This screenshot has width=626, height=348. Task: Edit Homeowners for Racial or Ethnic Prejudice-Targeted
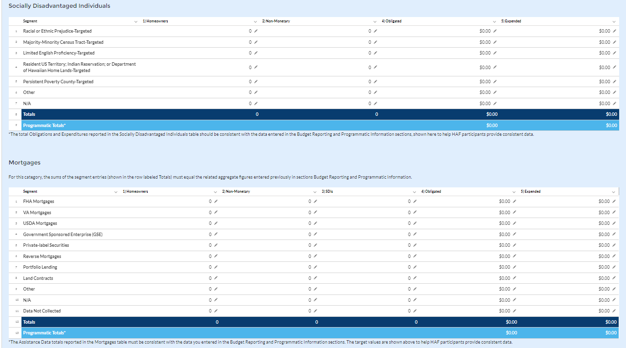click(x=256, y=31)
